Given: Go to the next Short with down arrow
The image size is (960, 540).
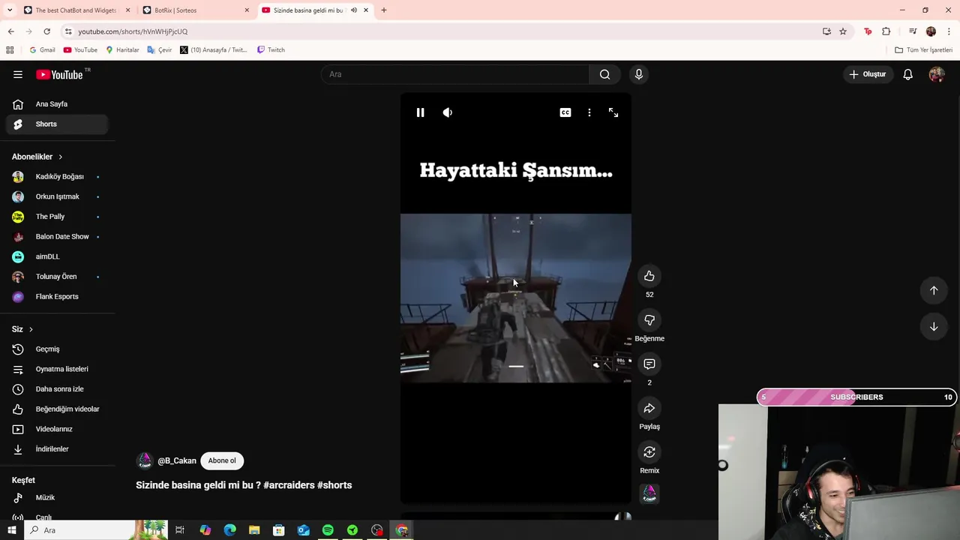Looking at the screenshot, I should click(x=934, y=327).
